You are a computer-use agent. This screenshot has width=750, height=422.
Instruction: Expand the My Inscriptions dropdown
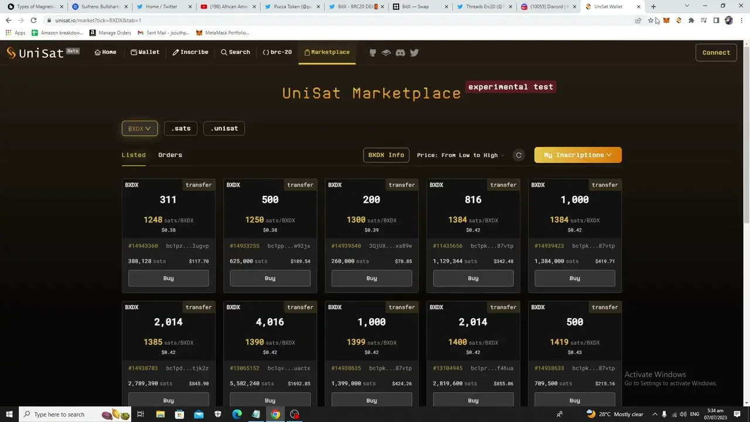(578, 155)
